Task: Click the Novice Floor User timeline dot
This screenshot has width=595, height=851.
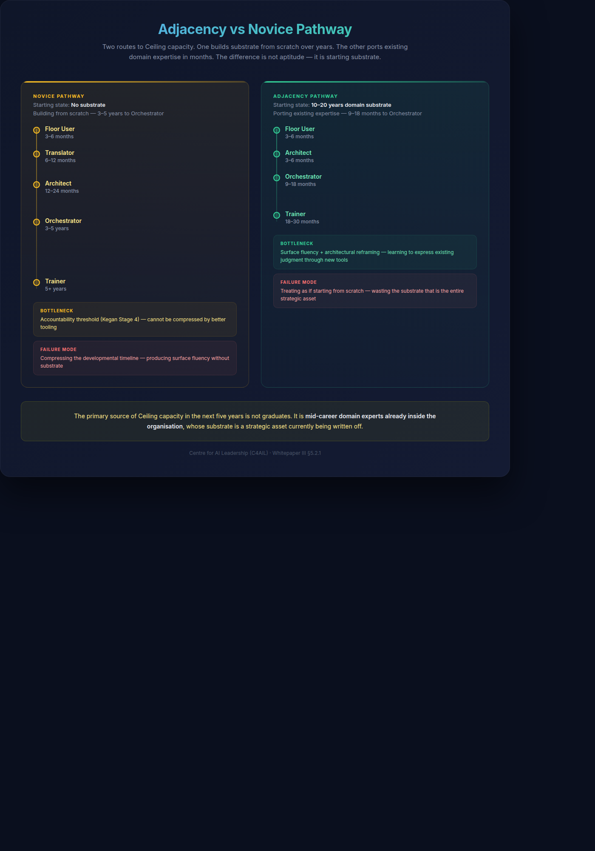Action: [x=37, y=130]
